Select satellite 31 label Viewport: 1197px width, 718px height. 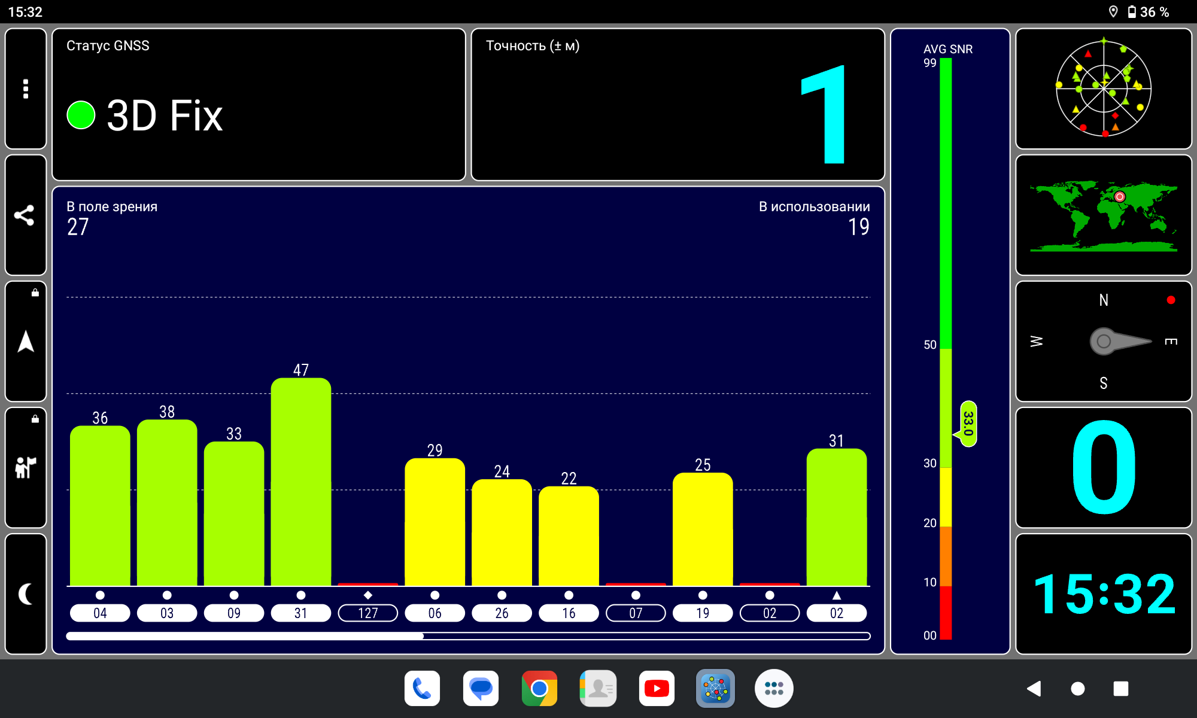301,613
